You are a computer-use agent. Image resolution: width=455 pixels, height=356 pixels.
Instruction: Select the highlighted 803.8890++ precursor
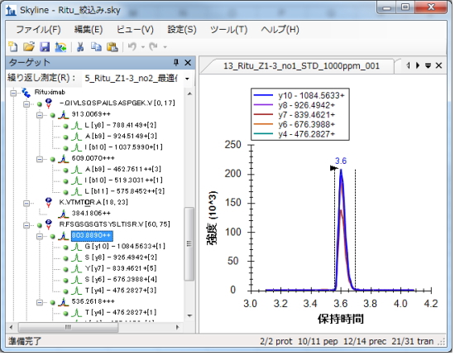pyautogui.click(x=92, y=235)
